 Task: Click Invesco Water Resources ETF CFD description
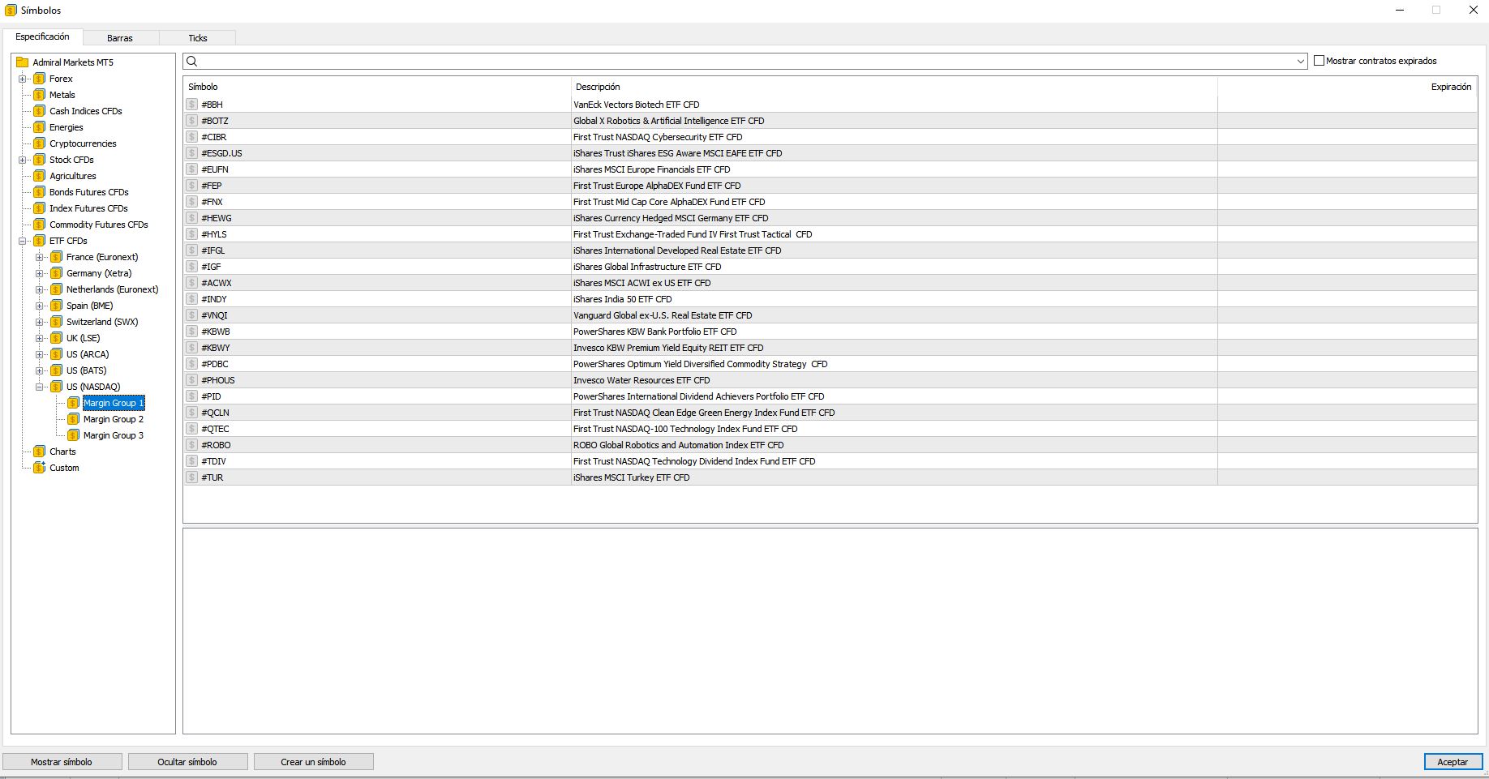tap(642, 380)
